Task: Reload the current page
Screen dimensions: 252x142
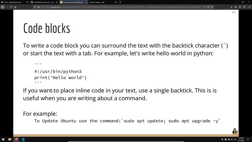Action: coord(11,7)
